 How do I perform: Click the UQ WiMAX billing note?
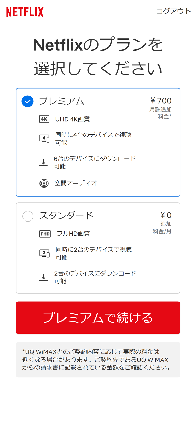click(x=98, y=359)
